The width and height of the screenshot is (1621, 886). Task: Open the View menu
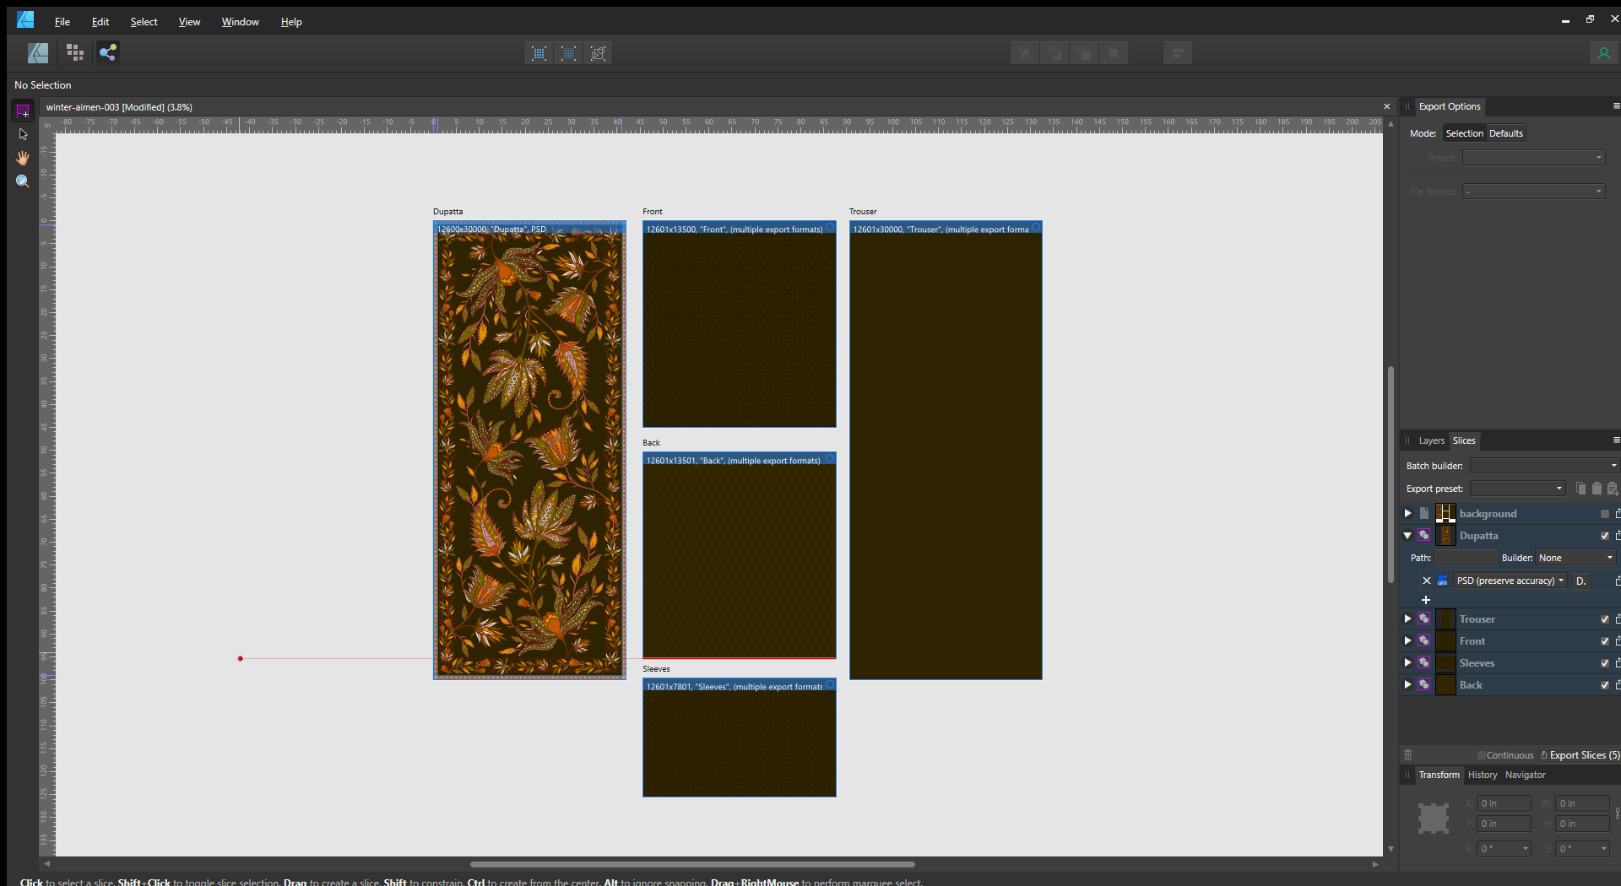tap(189, 22)
